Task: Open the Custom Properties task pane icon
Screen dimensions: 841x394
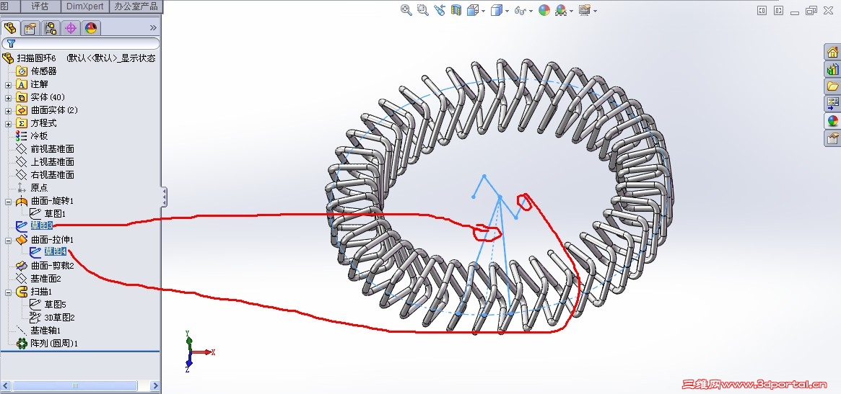Action: point(832,138)
